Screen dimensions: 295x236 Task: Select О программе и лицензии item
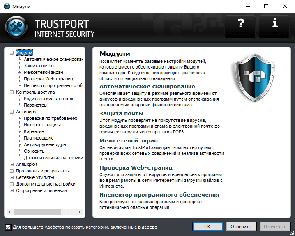41,191
